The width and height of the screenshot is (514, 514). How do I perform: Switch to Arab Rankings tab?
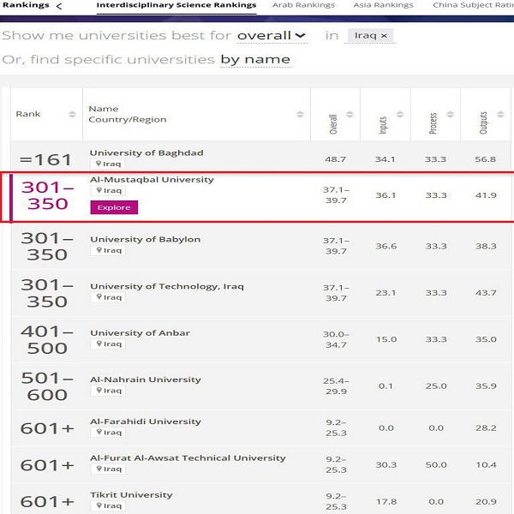[x=303, y=5]
